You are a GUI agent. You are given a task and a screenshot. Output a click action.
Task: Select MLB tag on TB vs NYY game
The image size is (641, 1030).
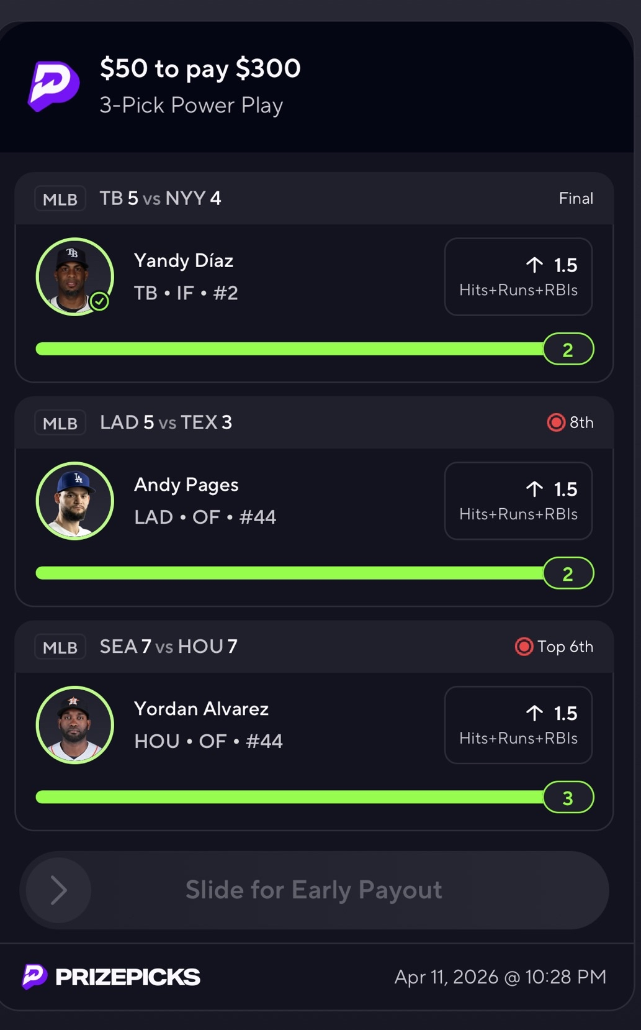pyautogui.click(x=60, y=199)
